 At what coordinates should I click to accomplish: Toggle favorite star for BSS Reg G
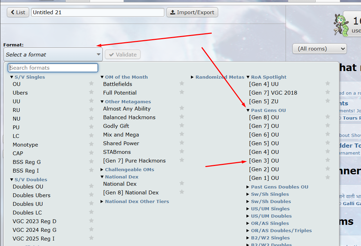(x=91, y=161)
